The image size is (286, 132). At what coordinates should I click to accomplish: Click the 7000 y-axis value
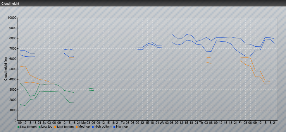pos(13,48)
